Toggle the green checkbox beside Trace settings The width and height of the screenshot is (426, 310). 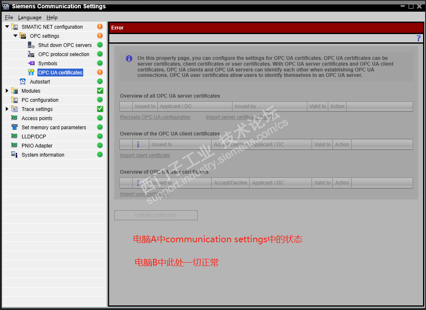tap(100, 109)
